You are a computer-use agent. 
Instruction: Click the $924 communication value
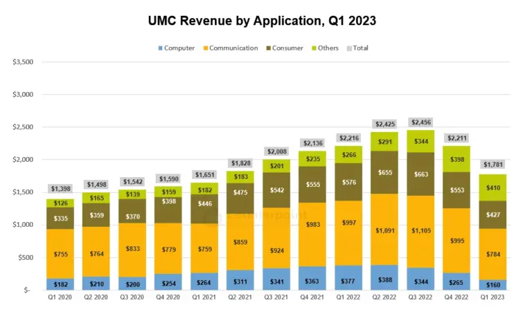tap(277, 250)
